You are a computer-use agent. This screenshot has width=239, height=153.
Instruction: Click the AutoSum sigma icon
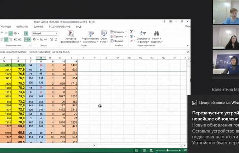coord(131,32)
